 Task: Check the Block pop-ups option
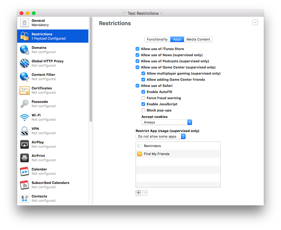click(143, 110)
